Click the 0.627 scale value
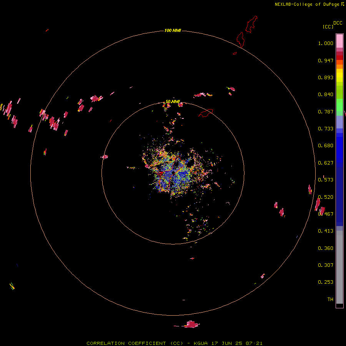Image resolution: width=346 pixels, height=346 pixels. pos(326,163)
